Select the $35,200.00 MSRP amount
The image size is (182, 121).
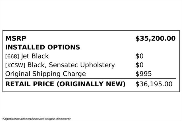click(x=156, y=39)
